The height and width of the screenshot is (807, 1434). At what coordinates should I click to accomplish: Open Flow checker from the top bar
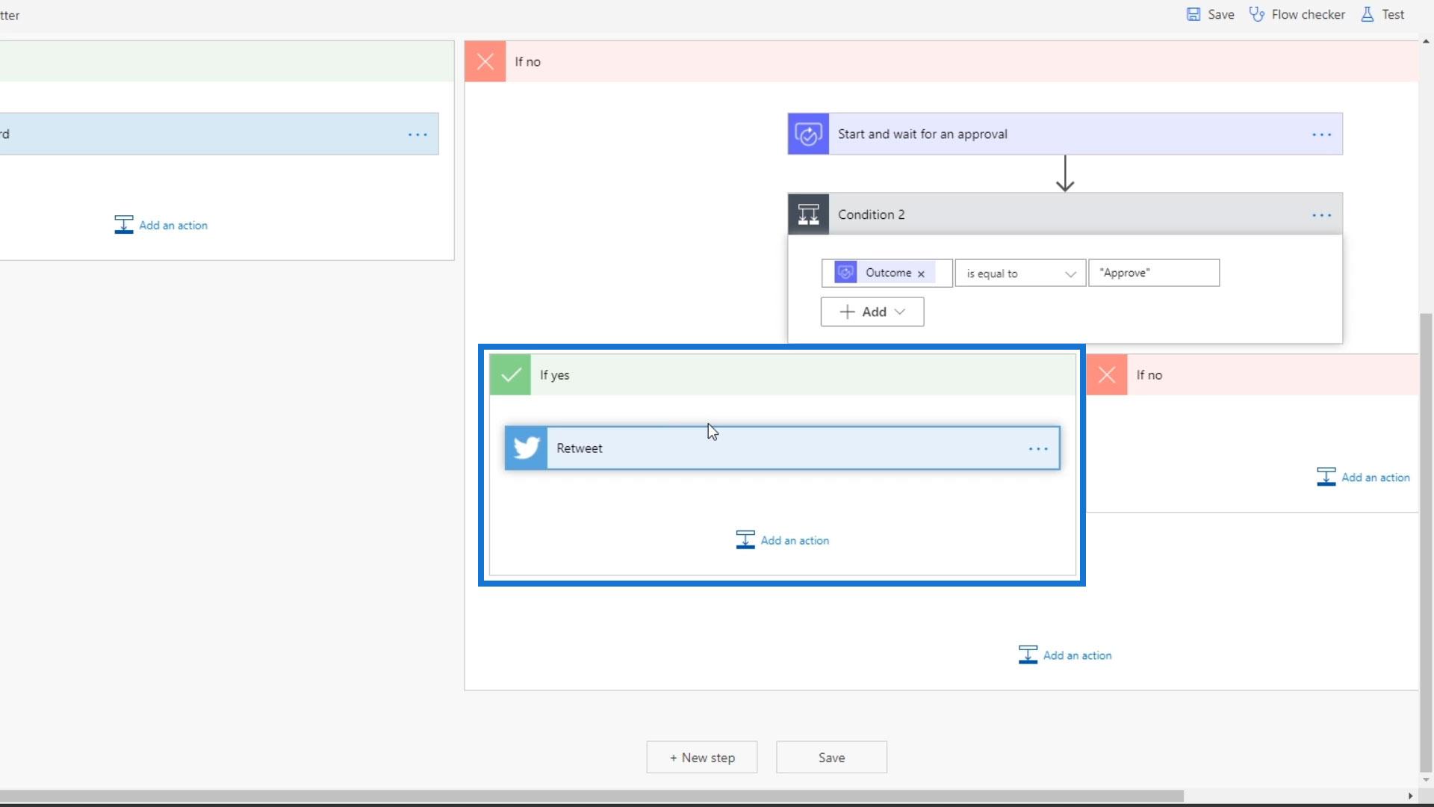pyautogui.click(x=1297, y=14)
